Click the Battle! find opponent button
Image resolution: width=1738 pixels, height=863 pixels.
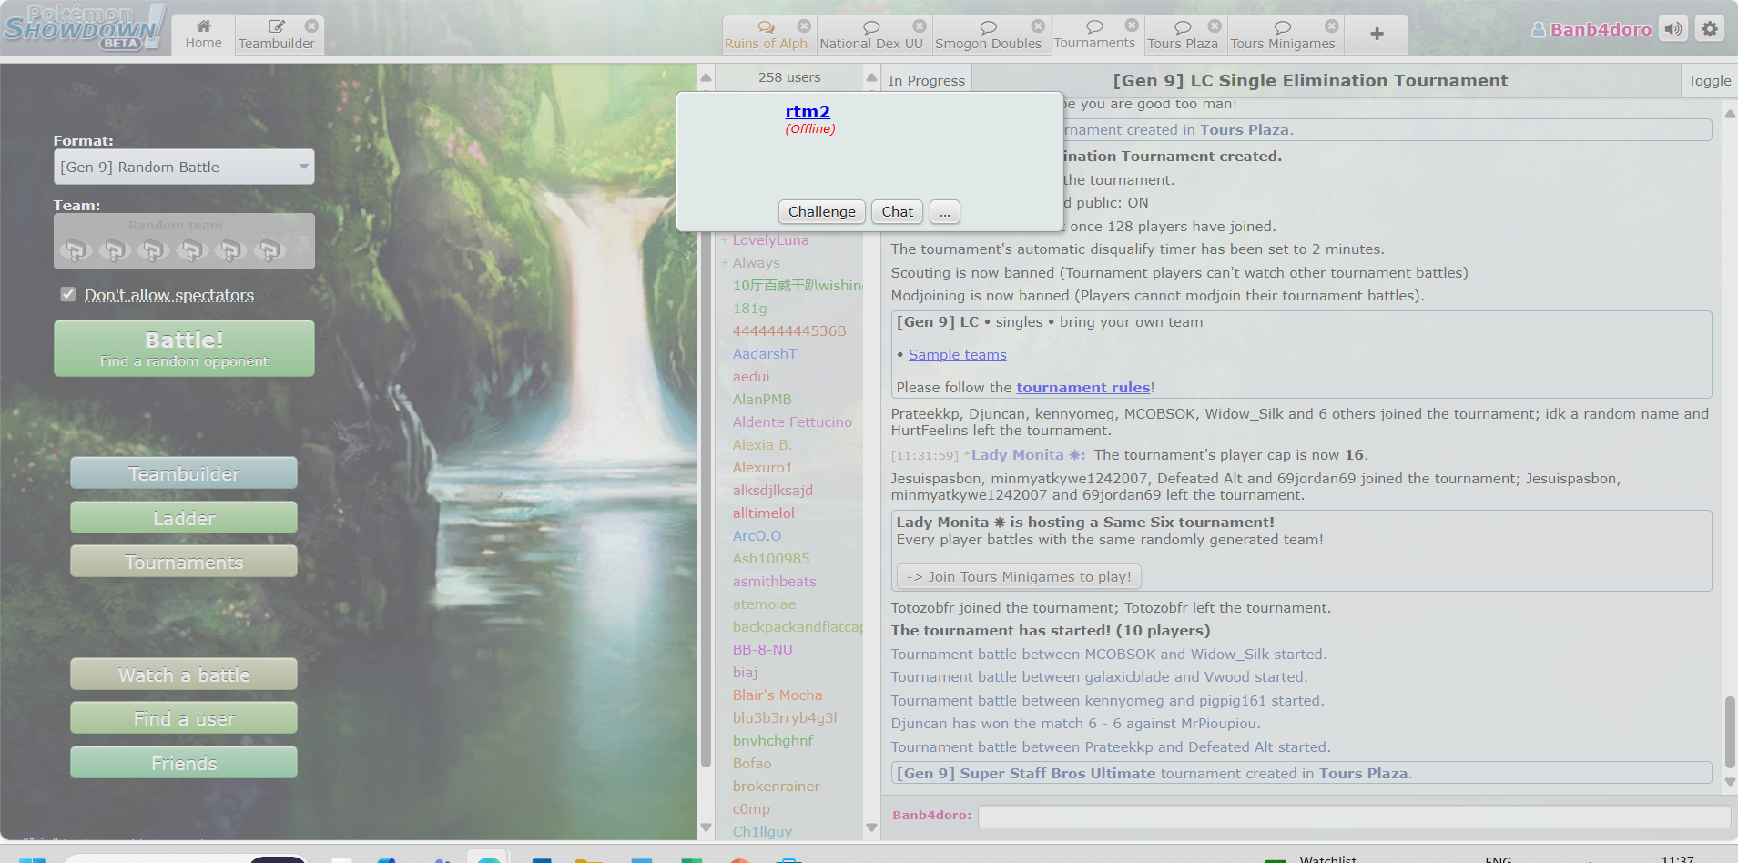coord(184,348)
